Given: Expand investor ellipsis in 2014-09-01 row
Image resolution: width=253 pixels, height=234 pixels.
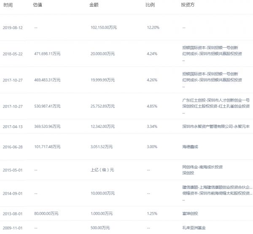Looking at the screenshot, I should click(x=183, y=200).
